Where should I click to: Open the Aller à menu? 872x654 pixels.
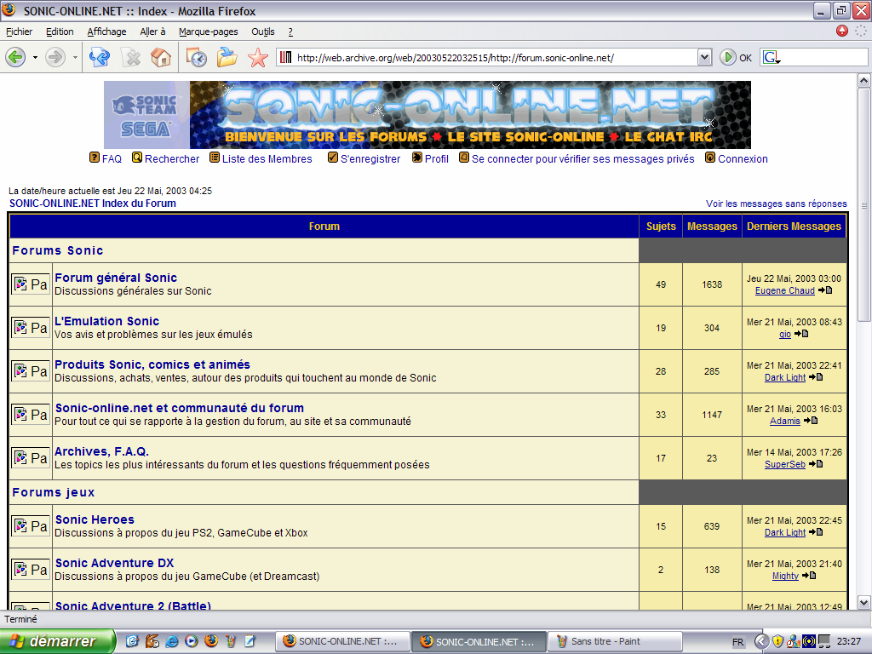click(152, 32)
